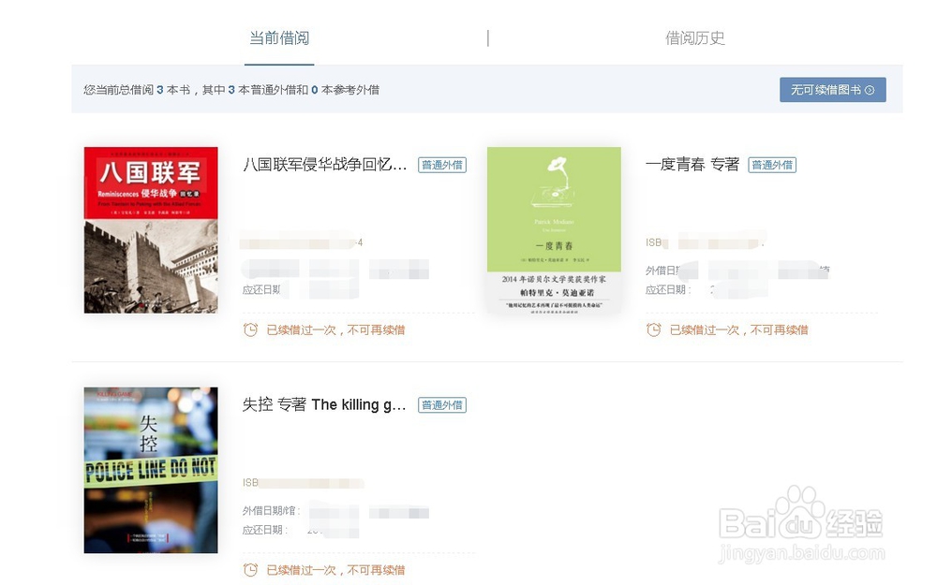Click clock icon under 失控 book
This screenshot has height=585, width=937.
point(250,569)
